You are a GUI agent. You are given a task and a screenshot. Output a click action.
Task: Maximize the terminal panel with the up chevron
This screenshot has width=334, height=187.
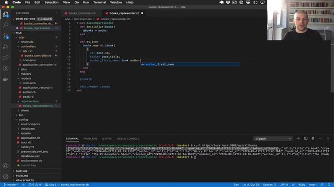click(320, 139)
